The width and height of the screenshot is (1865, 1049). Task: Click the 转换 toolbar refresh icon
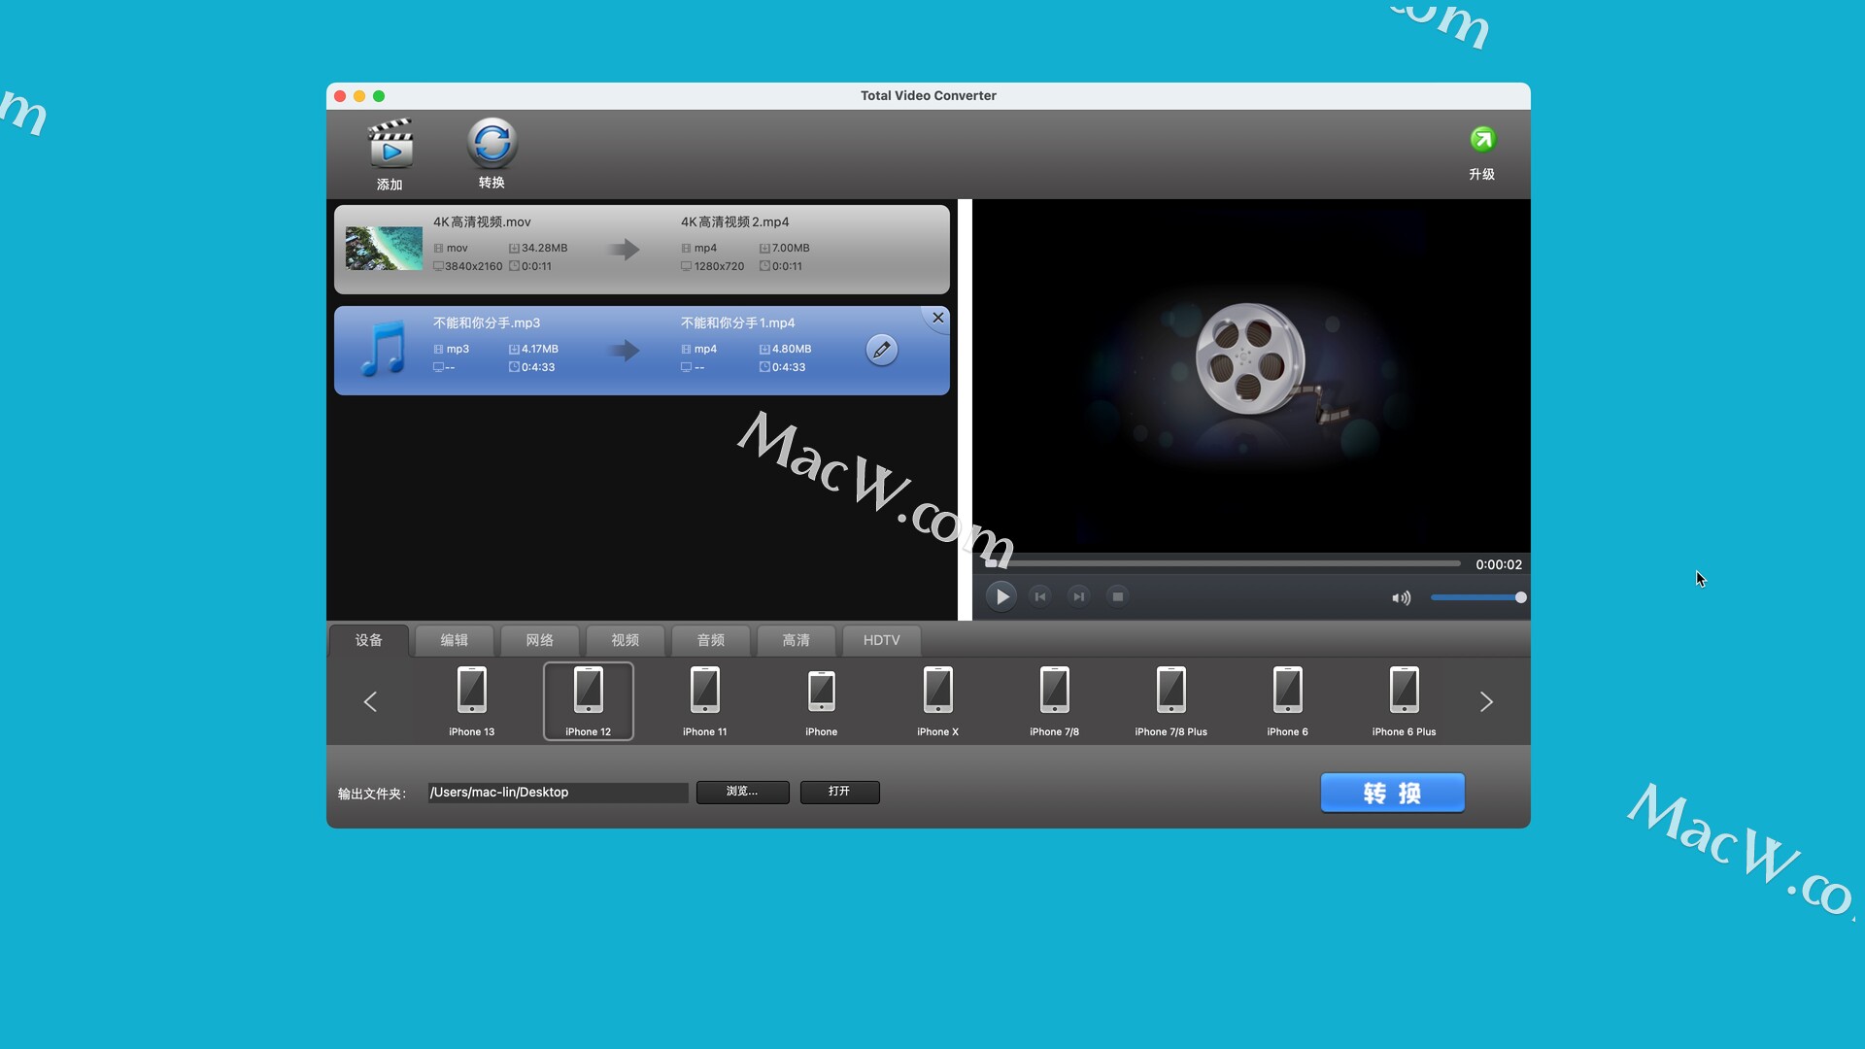pyautogui.click(x=492, y=143)
